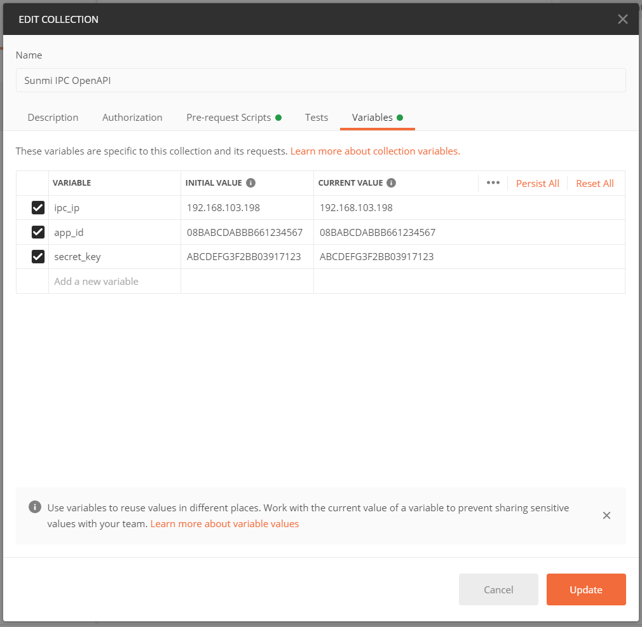642x627 pixels.
Task: Click Reset All link
Action: [594, 184]
